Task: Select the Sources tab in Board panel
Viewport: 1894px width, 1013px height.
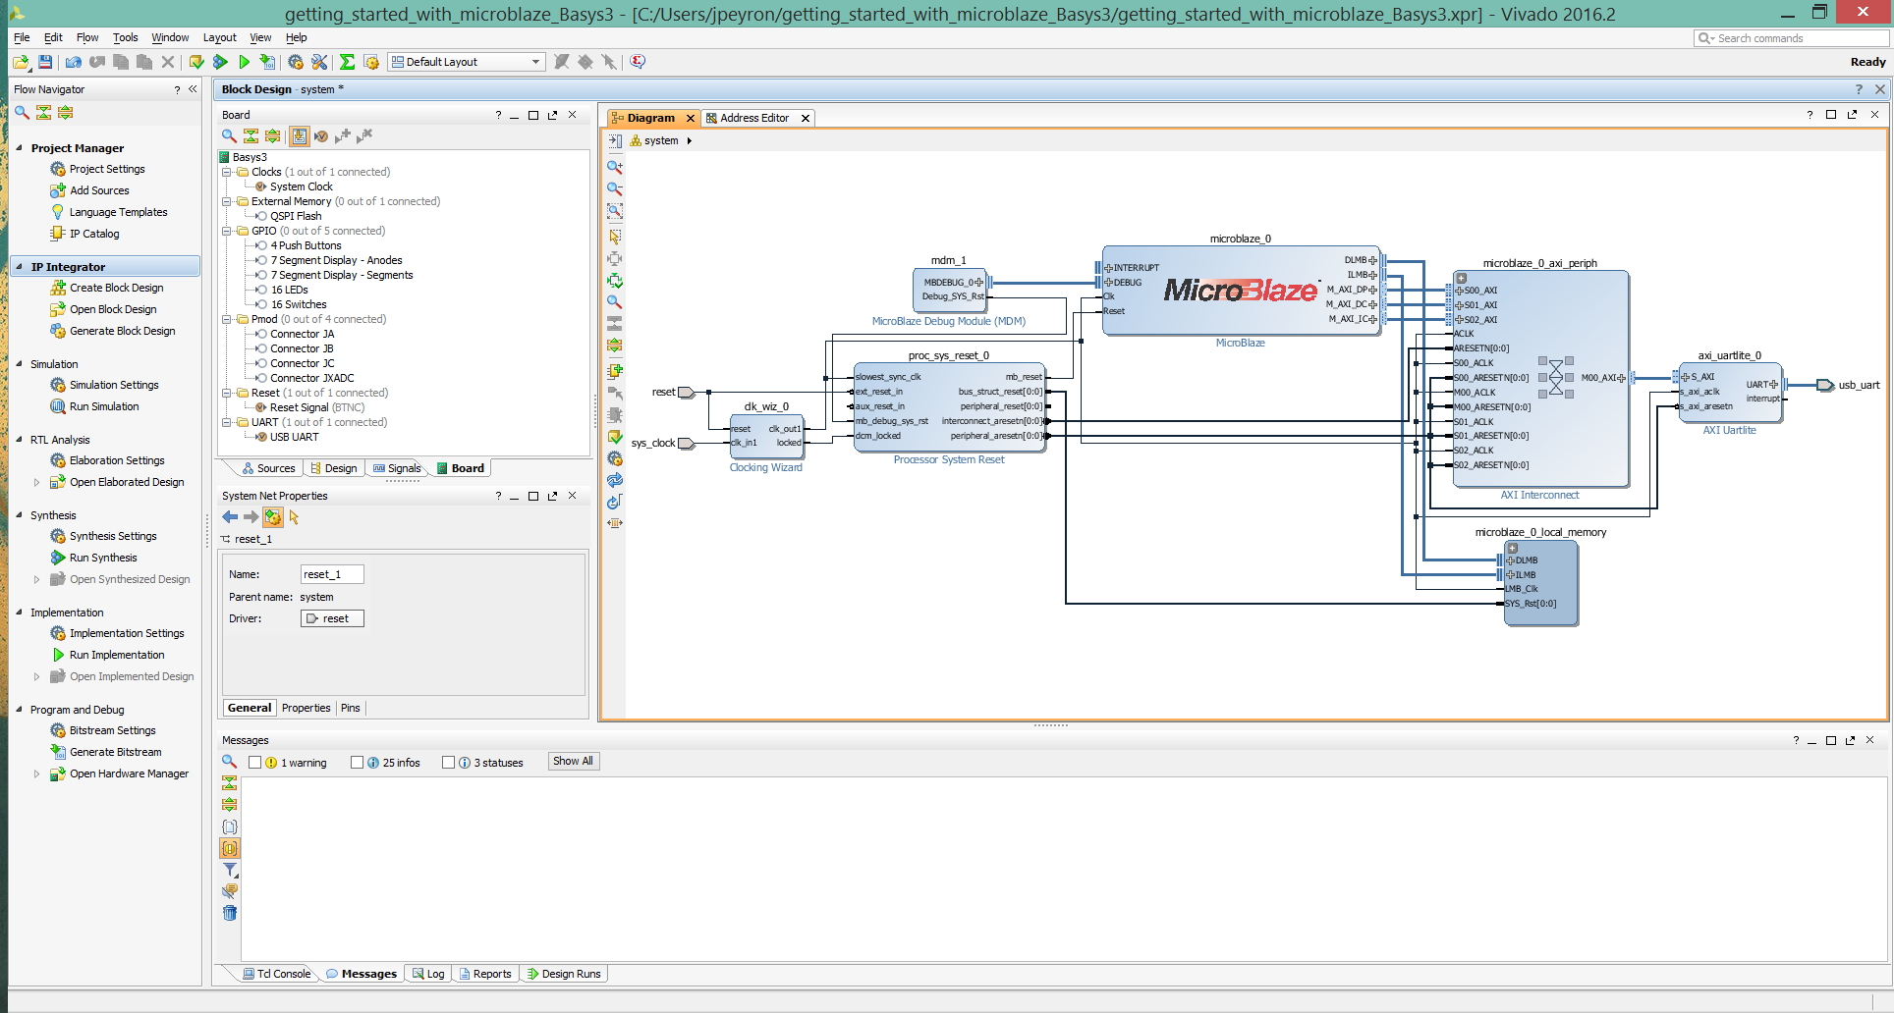Action: pyautogui.click(x=268, y=468)
